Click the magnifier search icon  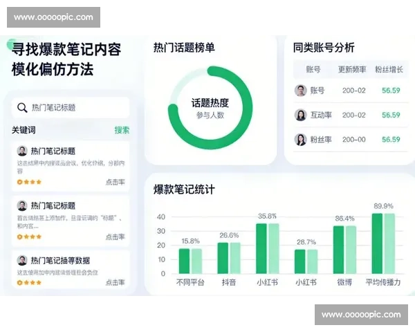22,108
